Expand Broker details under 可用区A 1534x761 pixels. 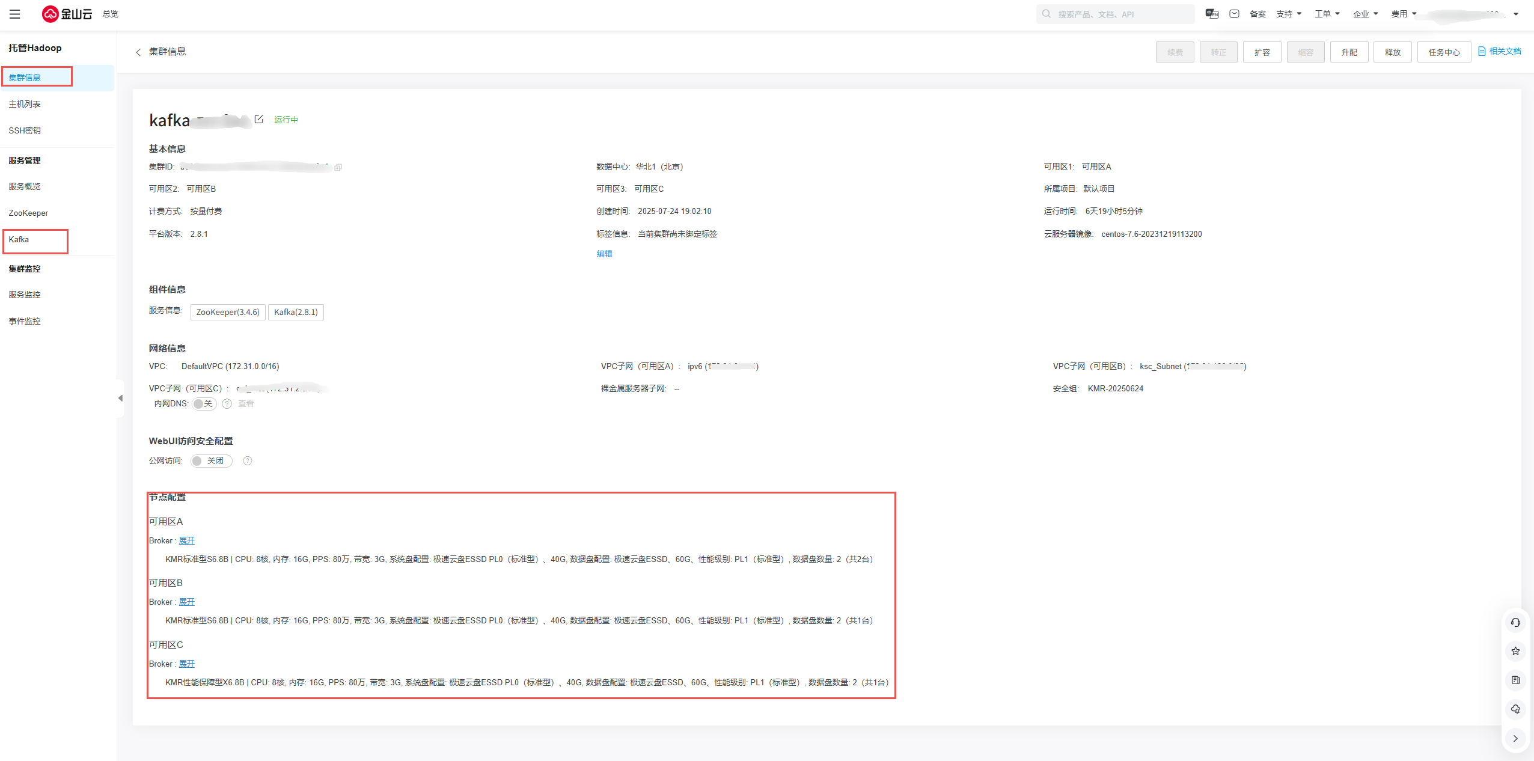coord(187,541)
